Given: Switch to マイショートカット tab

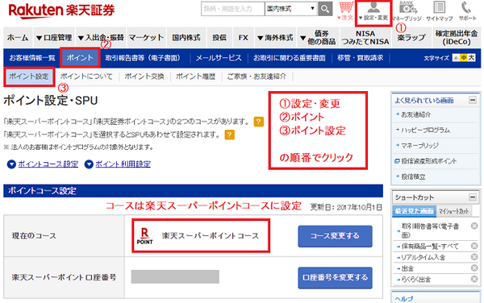Looking at the screenshot, I should (x=453, y=211).
